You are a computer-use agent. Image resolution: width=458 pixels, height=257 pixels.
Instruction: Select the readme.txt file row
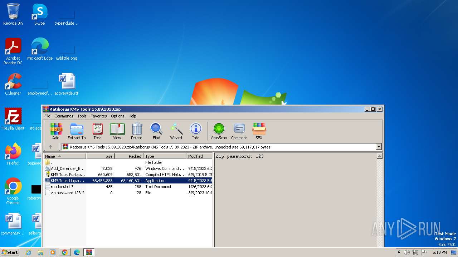tap(128, 187)
